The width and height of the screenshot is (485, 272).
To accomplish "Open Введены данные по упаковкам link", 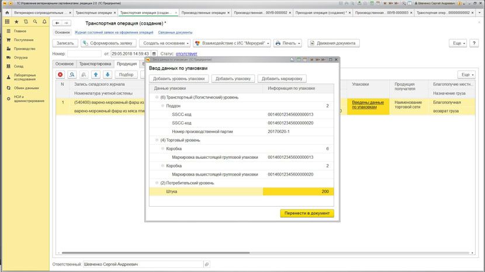I will (x=368, y=104).
